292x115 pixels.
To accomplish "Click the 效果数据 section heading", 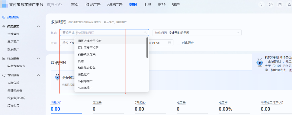I will pos(58,62).
